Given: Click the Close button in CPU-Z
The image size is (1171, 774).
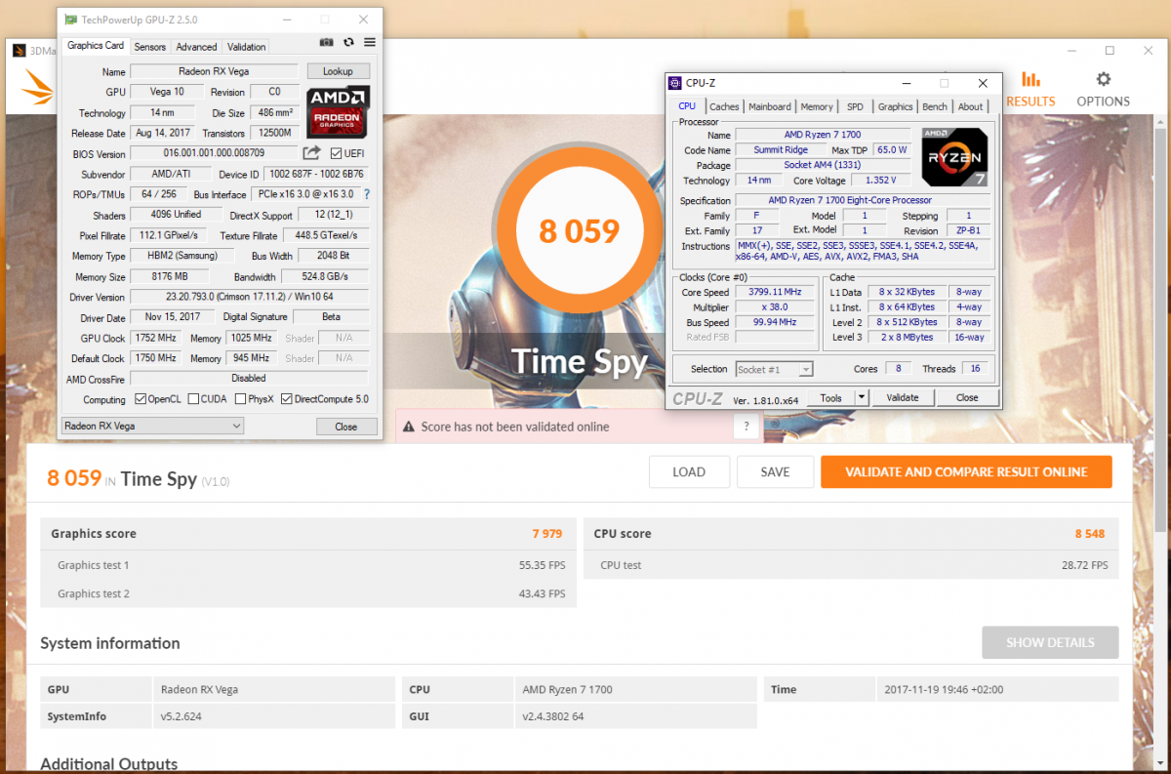Looking at the screenshot, I should 967,397.
